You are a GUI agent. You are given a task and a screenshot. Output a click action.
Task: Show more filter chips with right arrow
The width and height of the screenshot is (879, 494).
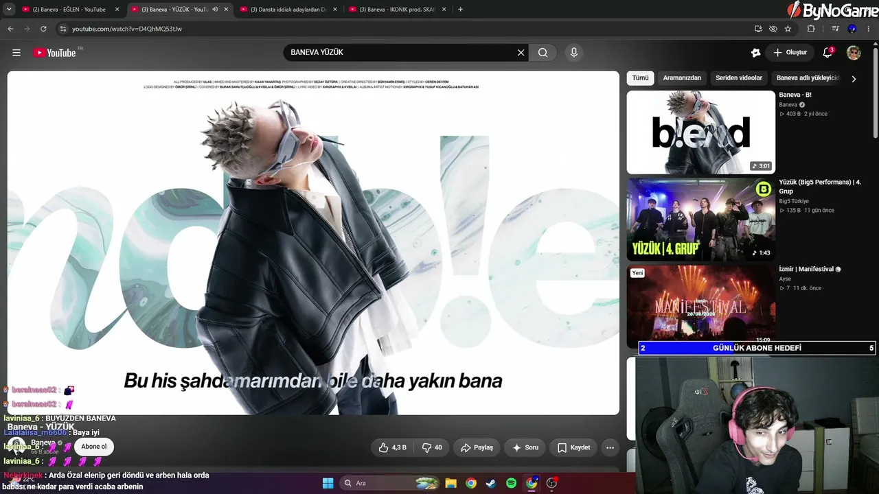coord(854,79)
